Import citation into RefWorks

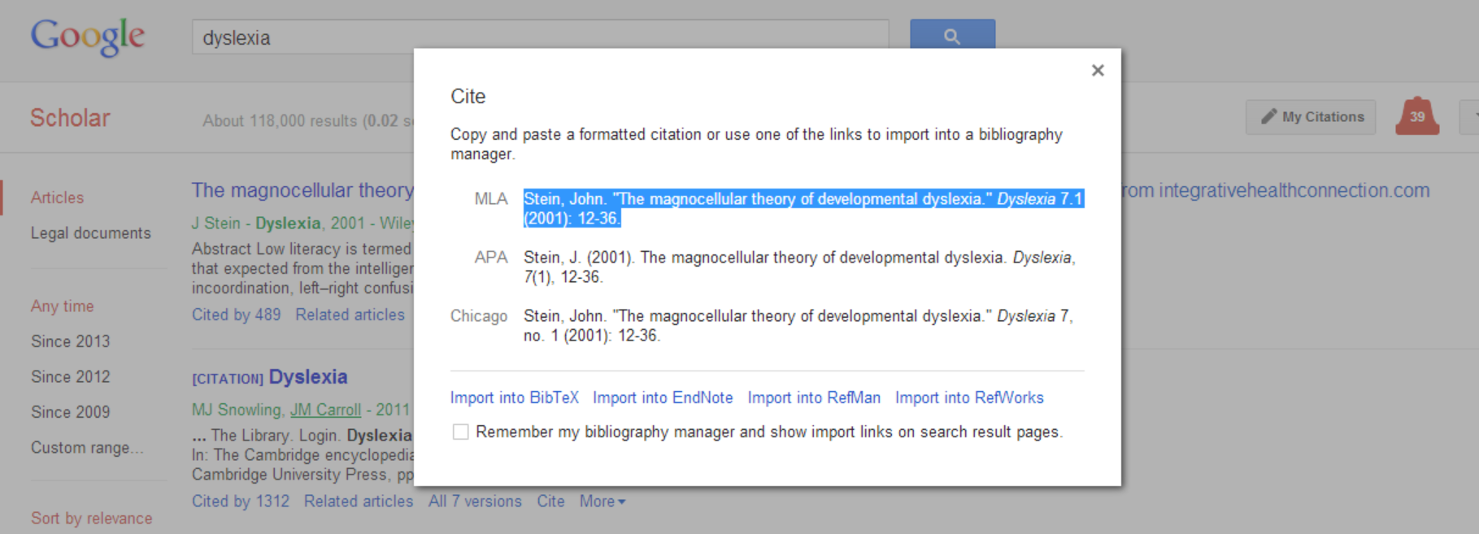pos(969,397)
